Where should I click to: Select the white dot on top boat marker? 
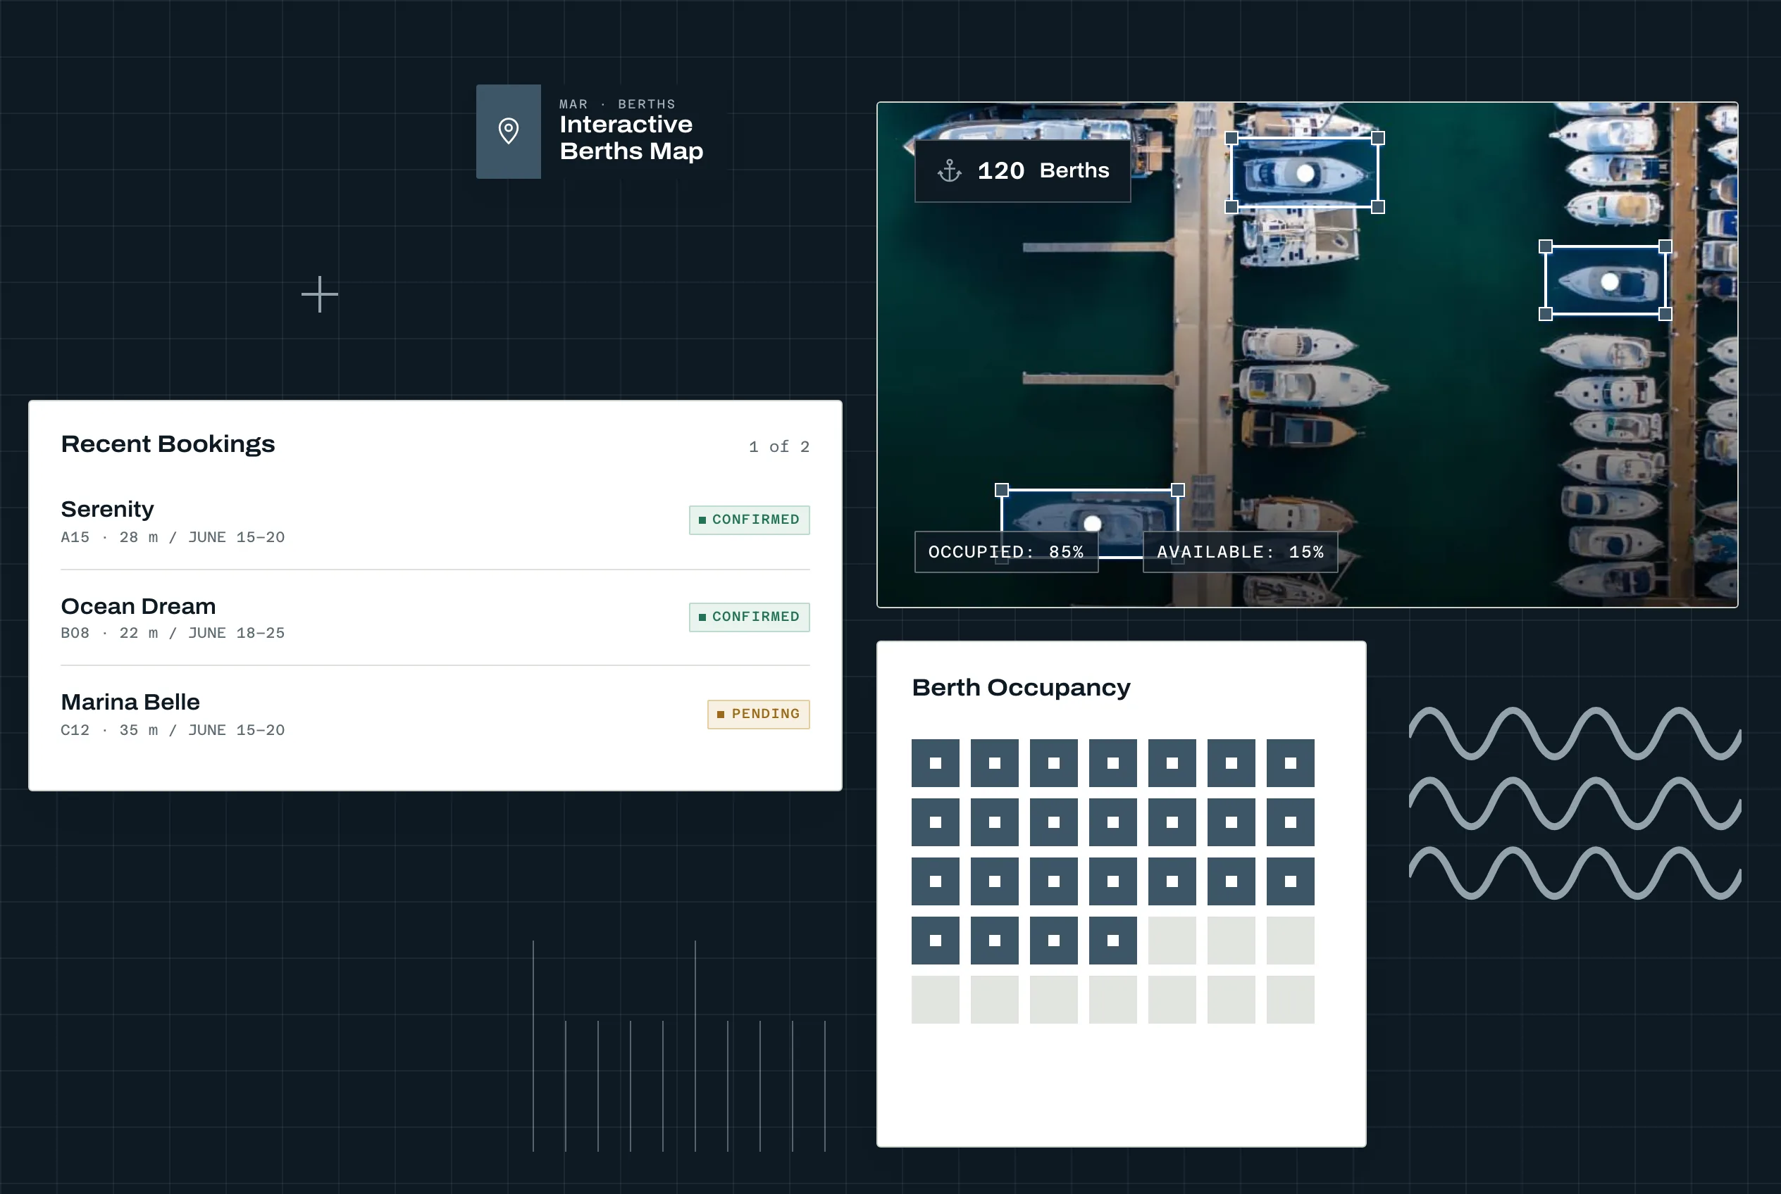click(1305, 174)
